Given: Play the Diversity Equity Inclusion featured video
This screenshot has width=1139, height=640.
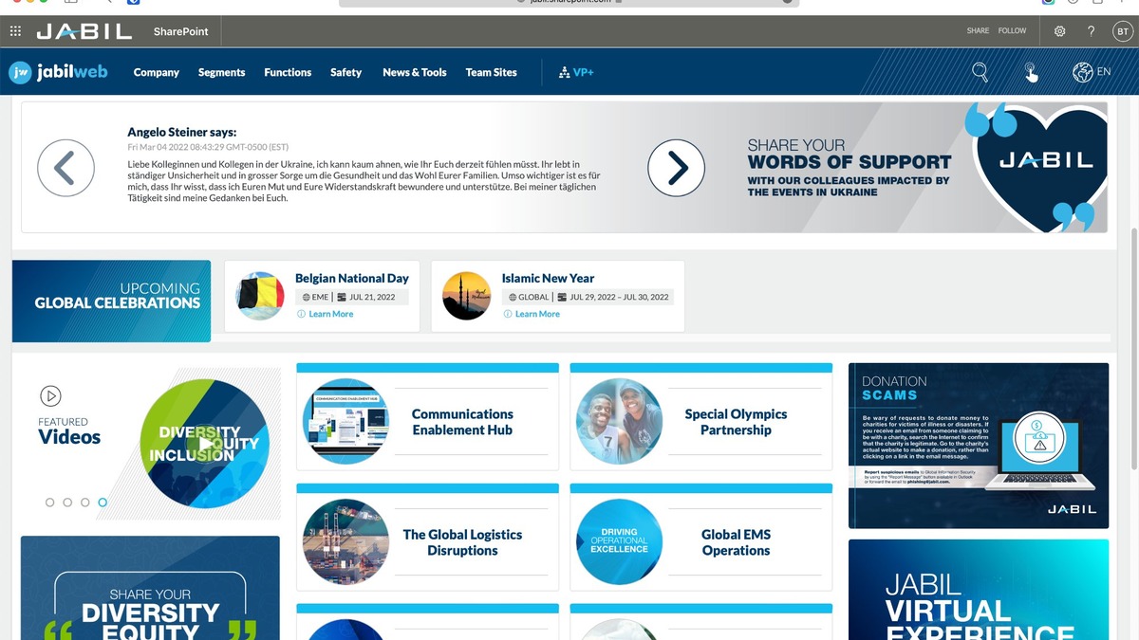Looking at the screenshot, I should [204, 442].
